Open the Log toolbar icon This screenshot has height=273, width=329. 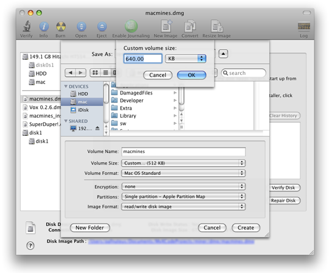[304, 26]
